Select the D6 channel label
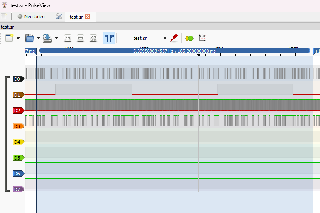Viewport: 320px width, 213px height. coord(19,174)
